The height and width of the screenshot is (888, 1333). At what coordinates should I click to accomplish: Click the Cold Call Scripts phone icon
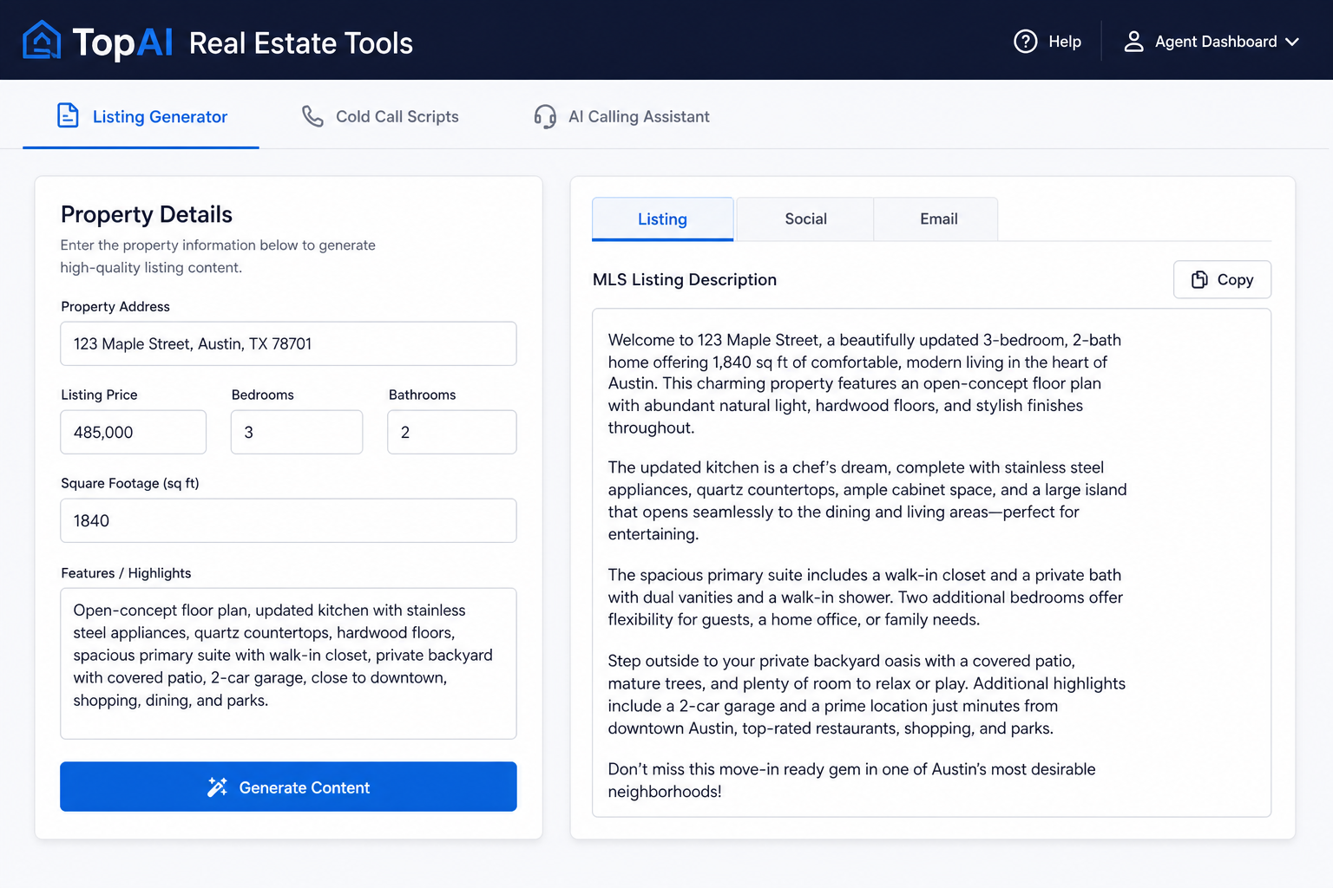pos(312,116)
